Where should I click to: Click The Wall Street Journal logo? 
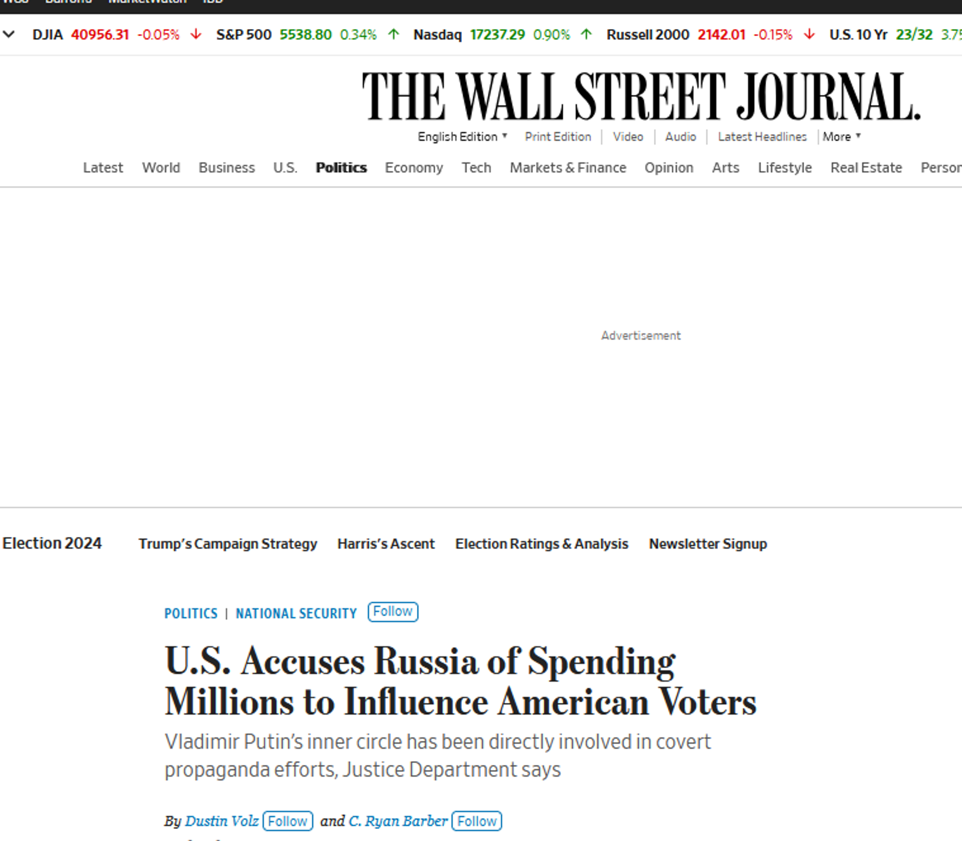[641, 96]
